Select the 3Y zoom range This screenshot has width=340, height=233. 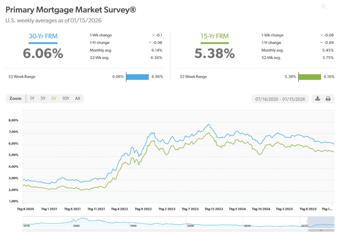click(43, 98)
